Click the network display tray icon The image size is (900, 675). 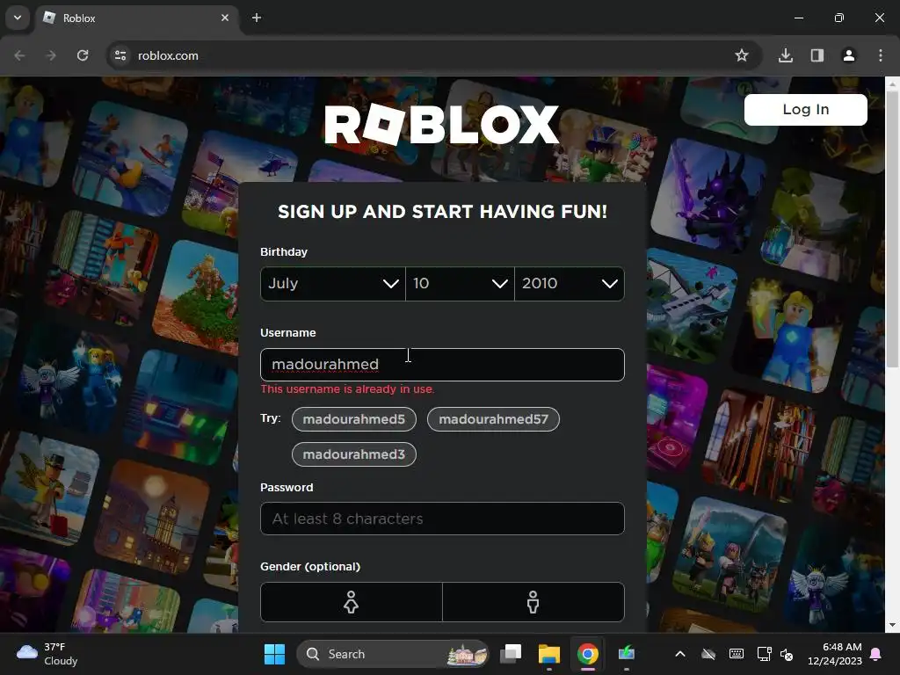click(x=764, y=654)
